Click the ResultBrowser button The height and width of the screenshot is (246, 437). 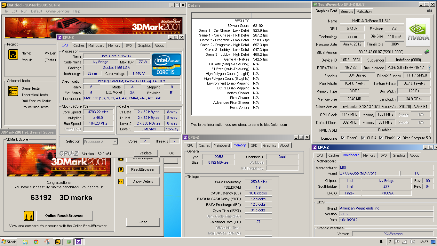(143, 169)
